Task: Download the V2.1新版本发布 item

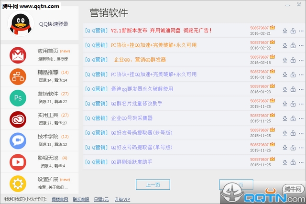Action: coord(285,31)
